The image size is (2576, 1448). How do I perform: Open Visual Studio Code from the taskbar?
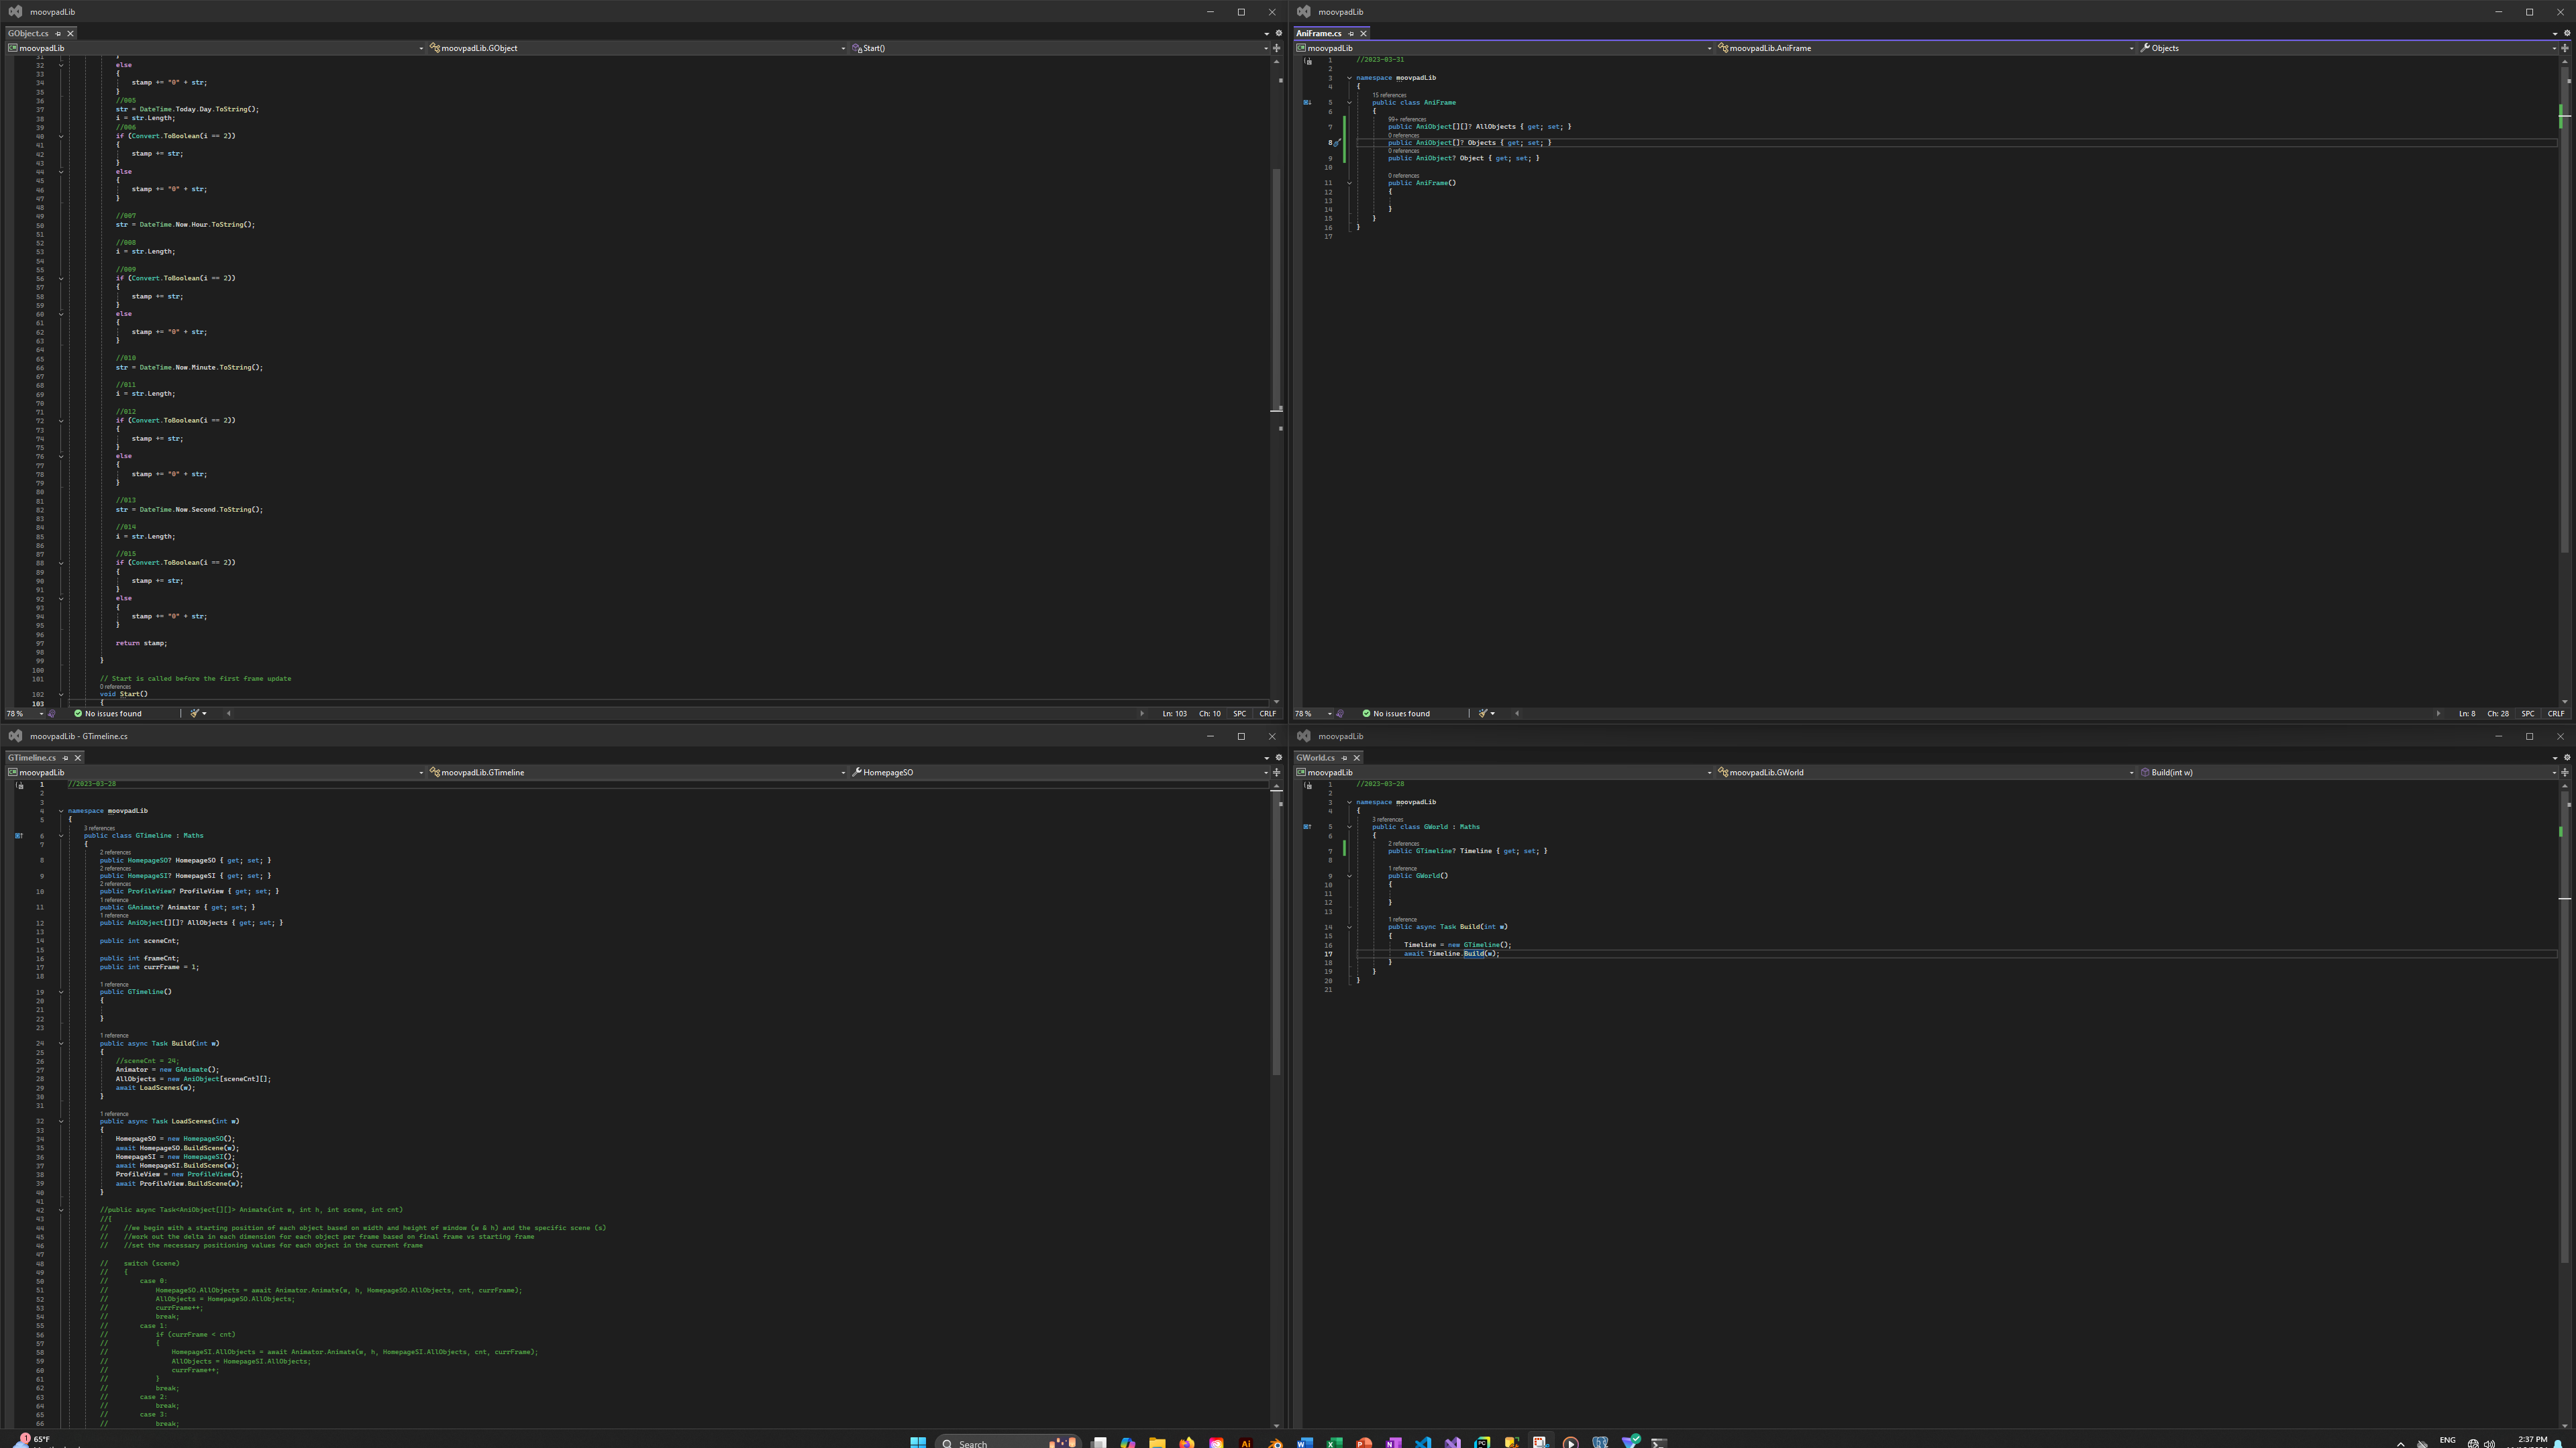click(x=1423, y=1442)
